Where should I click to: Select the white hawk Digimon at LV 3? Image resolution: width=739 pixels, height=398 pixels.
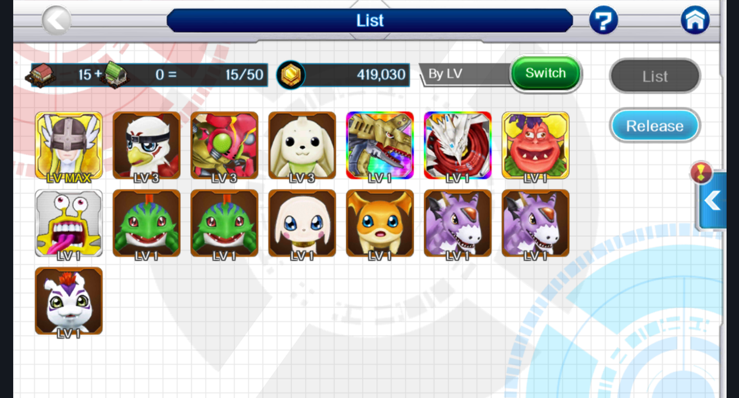pyautogui.click(x=147, y=146)
